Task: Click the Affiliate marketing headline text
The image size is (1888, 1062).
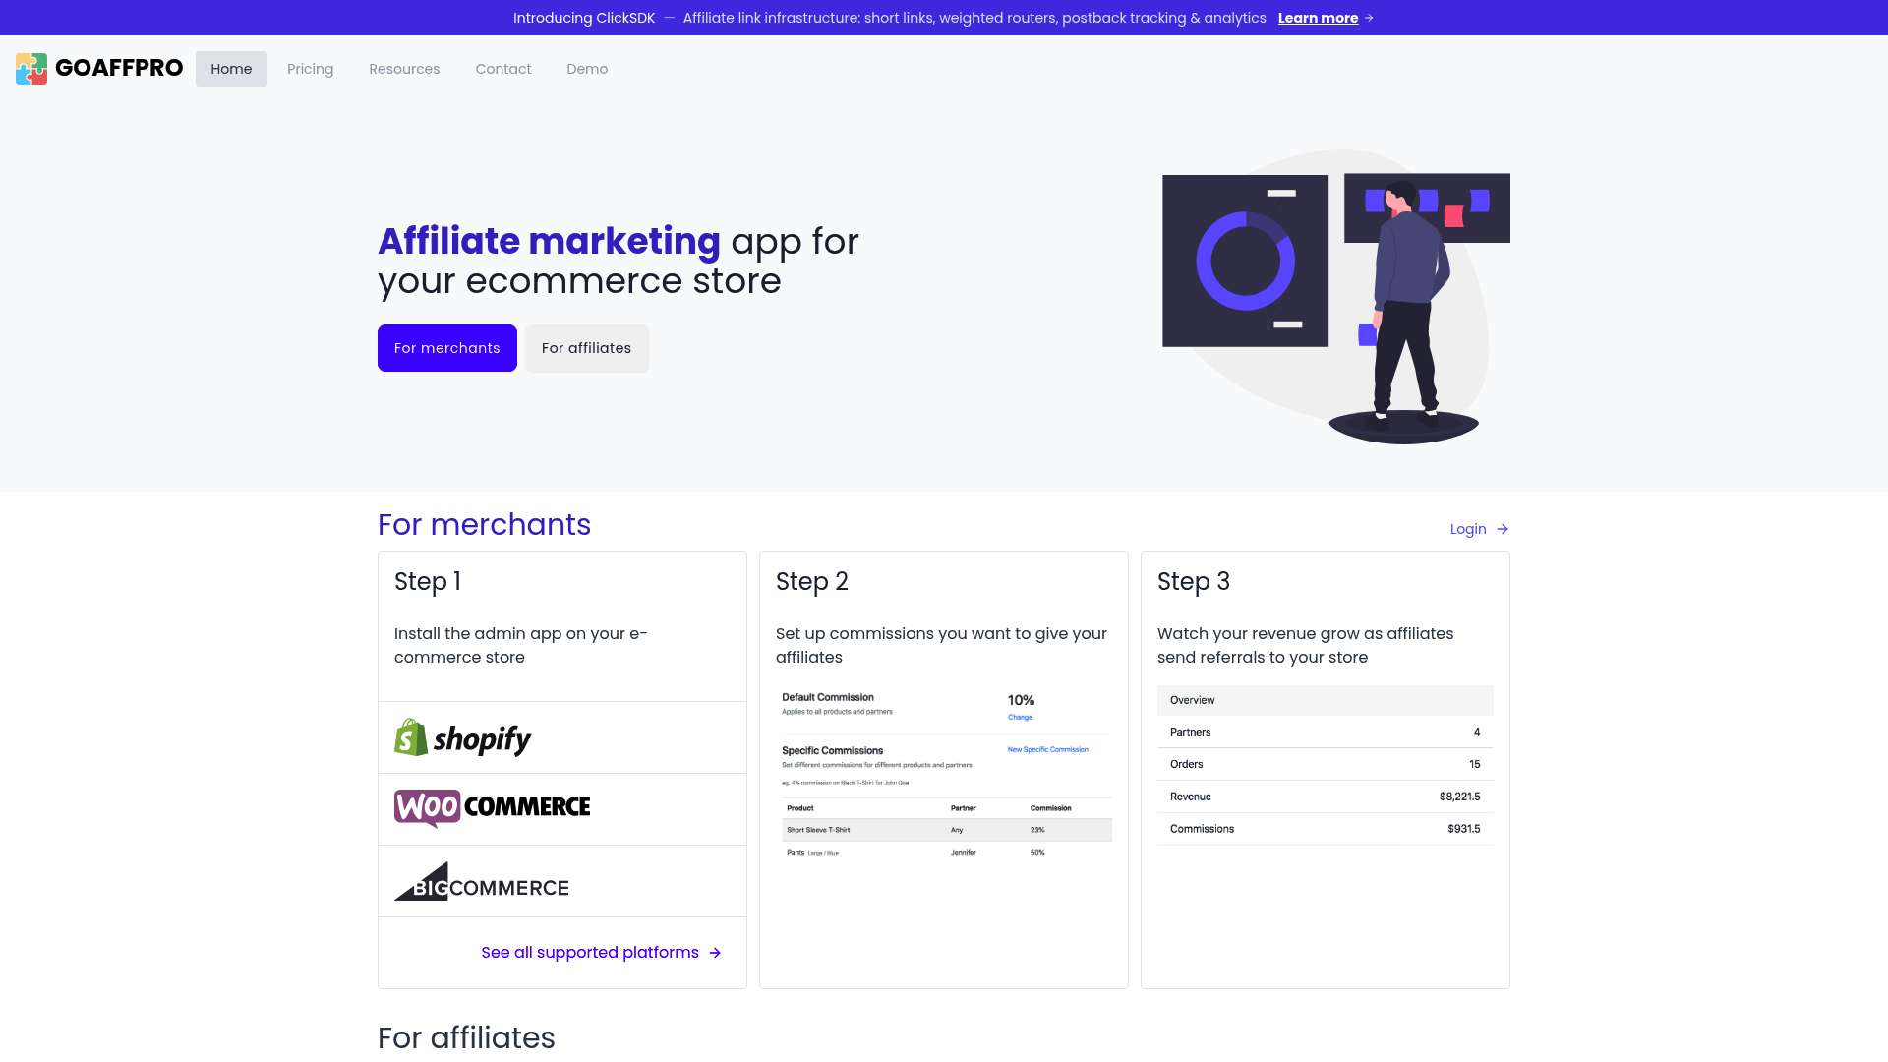Action: pyautogui.click(x=549, y=241)
